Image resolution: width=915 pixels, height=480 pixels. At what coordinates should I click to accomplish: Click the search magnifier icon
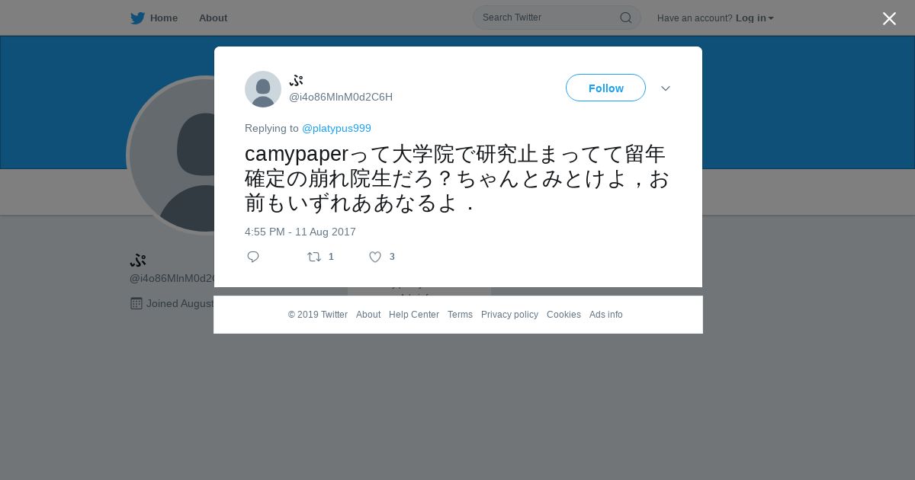(625, 18)
